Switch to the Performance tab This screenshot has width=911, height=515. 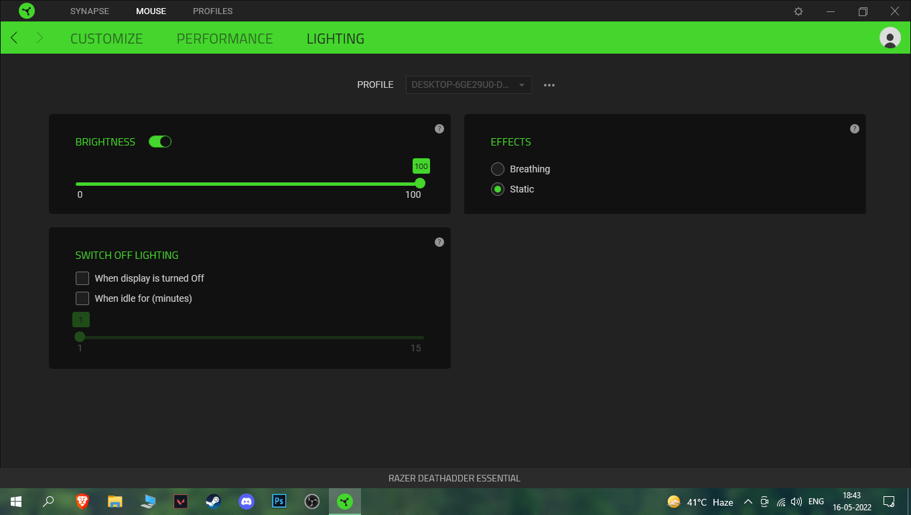tap(224, 38)
